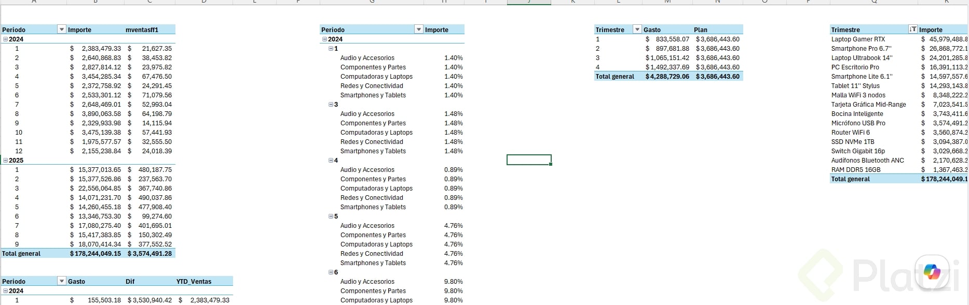
Task: Open Periodo filter dropdown in percentage pivot
Action: coord(419,30)
